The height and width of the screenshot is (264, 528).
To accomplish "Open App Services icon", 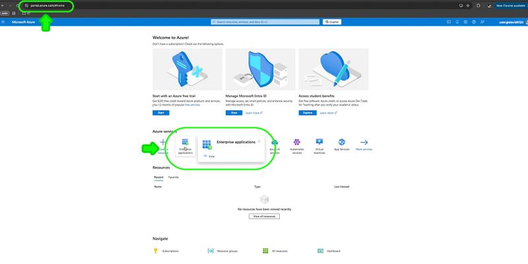I will pyautogui.click(x=342, y=142).
